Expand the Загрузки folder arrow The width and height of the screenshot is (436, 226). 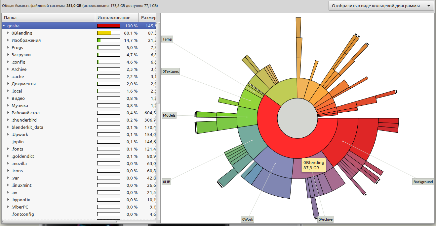click(8, 55)
